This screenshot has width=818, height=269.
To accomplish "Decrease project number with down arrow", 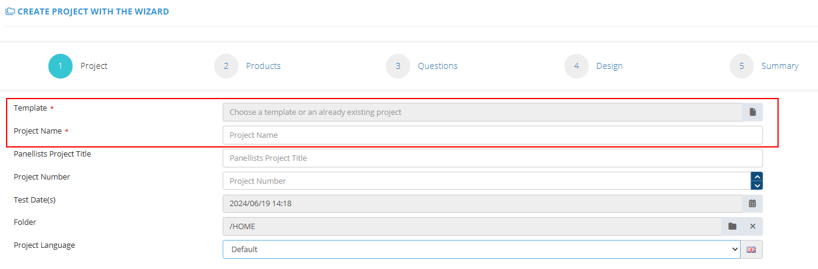I will 757,185.
